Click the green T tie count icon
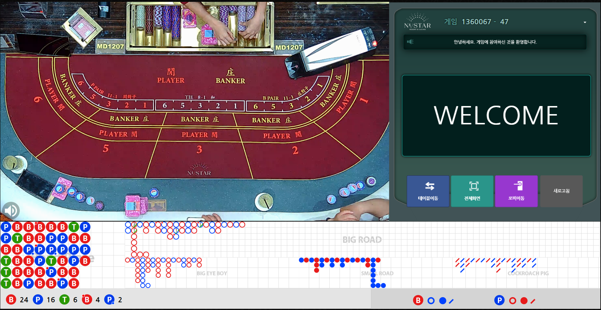This screenshot has width=601, height=310. [65, 300]
